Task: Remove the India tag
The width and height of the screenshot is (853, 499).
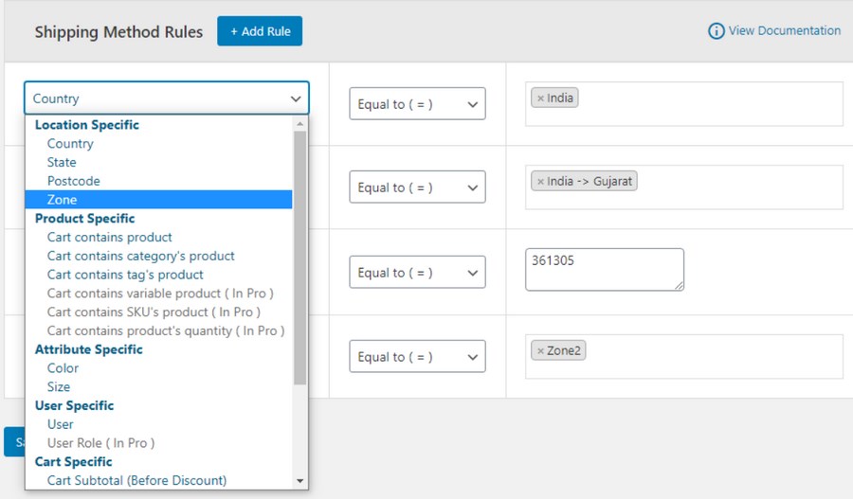Action: (x=540, y=98)
